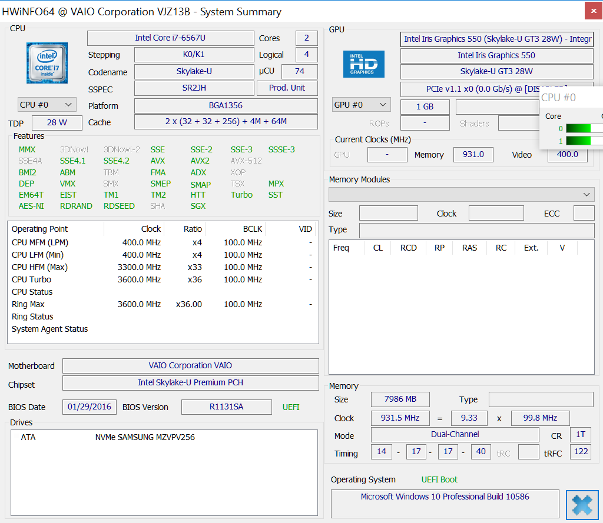Select the CPU LFM (Min) row
Image resolution: width=603 pixels, height=523 pixels.
163,255
